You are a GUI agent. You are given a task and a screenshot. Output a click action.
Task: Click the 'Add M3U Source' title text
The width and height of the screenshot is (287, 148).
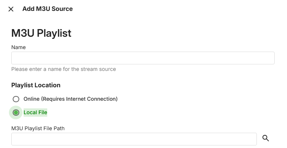coord(48,9)
